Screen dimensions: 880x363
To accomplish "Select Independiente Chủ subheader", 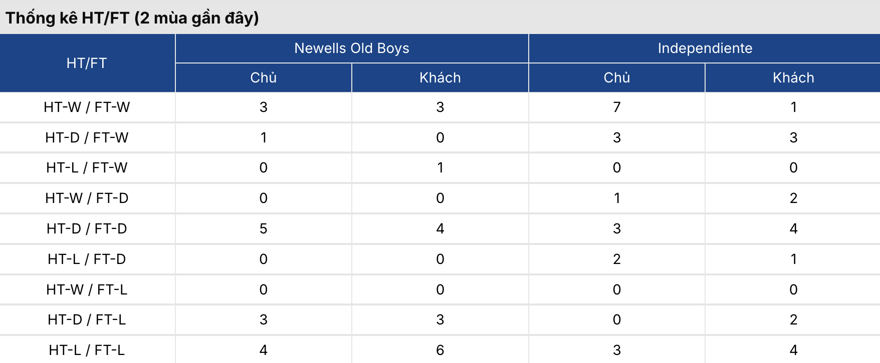I will (x=616, y=78).
